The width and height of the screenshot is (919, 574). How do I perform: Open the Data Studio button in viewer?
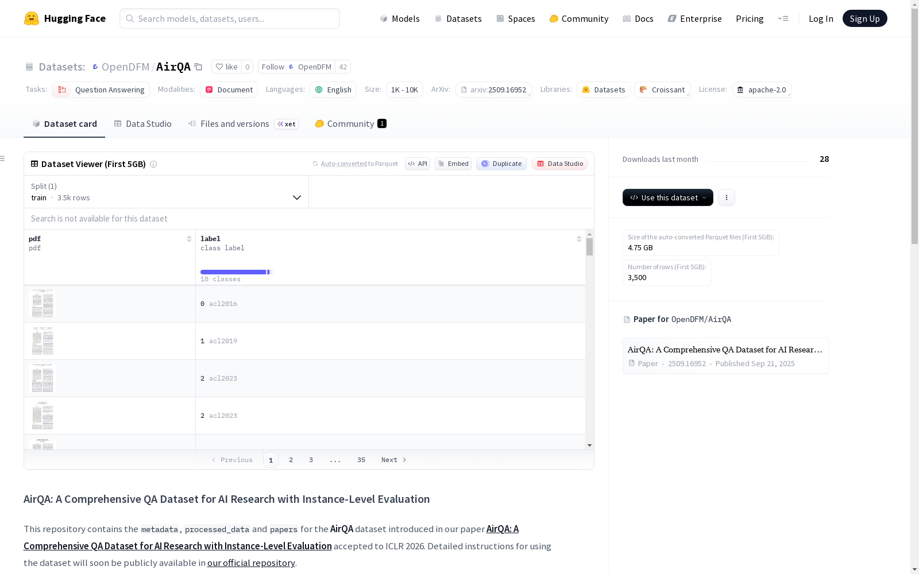pyautogui.click(x=560, y=164)
